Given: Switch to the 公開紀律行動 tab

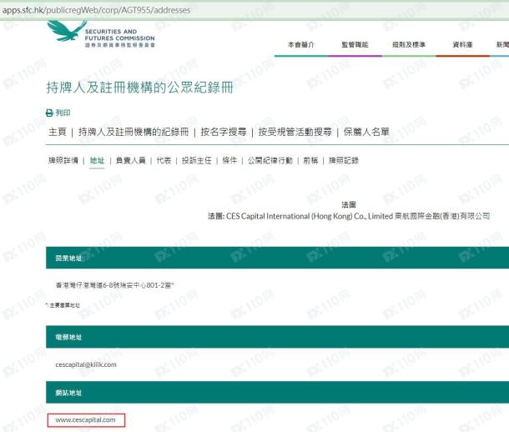Looking at the screenshot, I should (270, 160).
